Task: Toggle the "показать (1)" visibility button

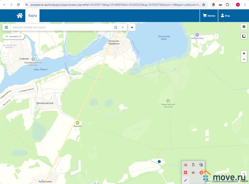Action: [x=13, y=36]
